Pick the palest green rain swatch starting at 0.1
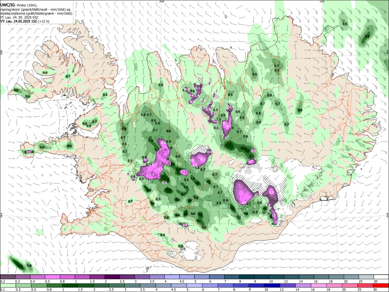 coord(8,286)
